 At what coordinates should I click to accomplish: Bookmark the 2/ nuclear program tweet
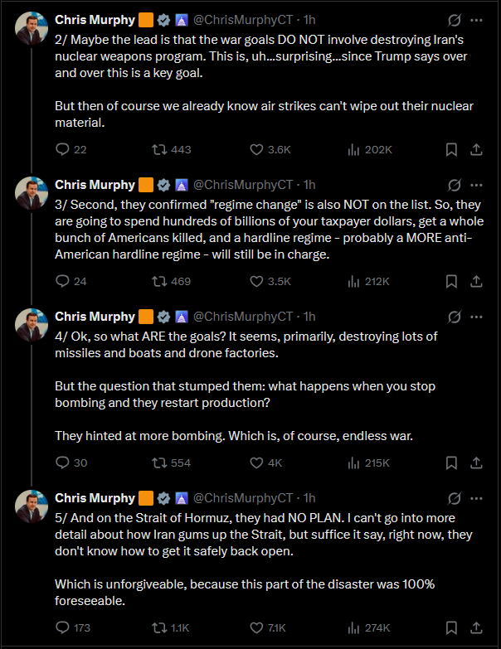tap(451, 150)
